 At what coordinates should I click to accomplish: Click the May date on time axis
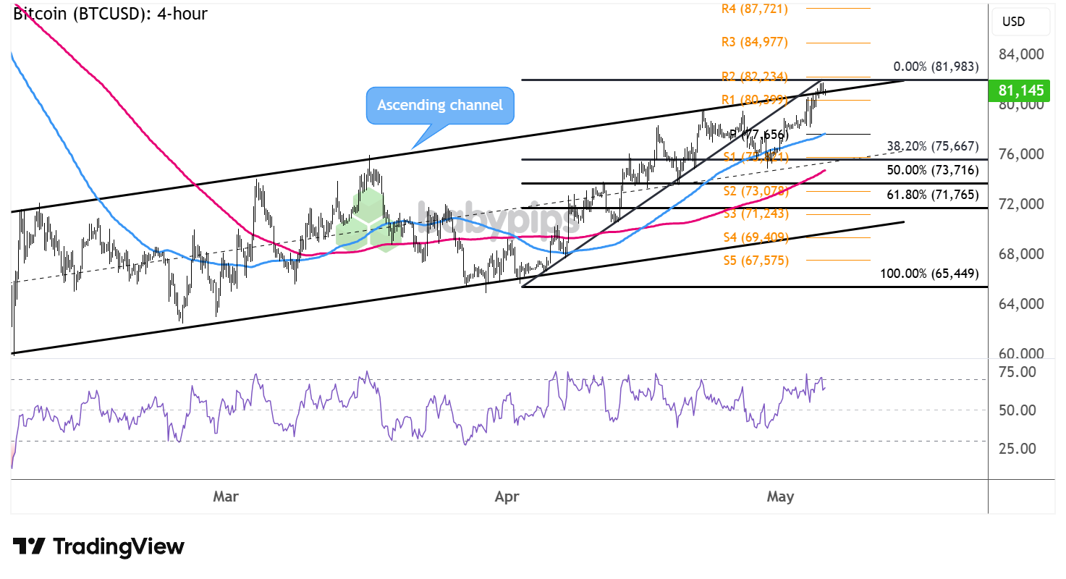click(780, 496)
